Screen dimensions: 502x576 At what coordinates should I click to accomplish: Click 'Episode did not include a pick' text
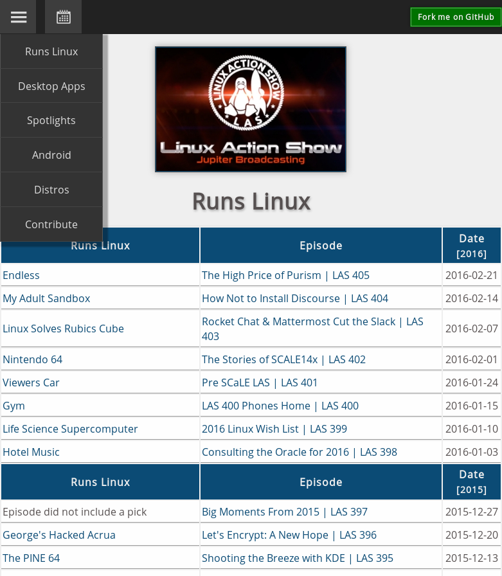coord(75,512)
